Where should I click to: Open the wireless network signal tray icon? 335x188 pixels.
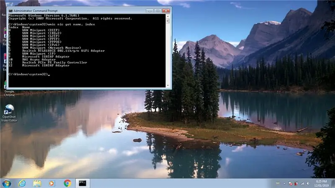[302, 183]
